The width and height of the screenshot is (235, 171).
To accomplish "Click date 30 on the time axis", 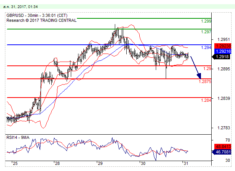I will click(142, 163).
